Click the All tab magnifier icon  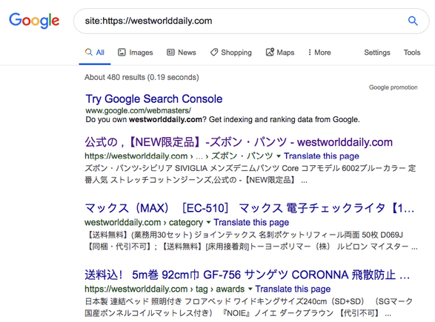click(x=88, y=52)
